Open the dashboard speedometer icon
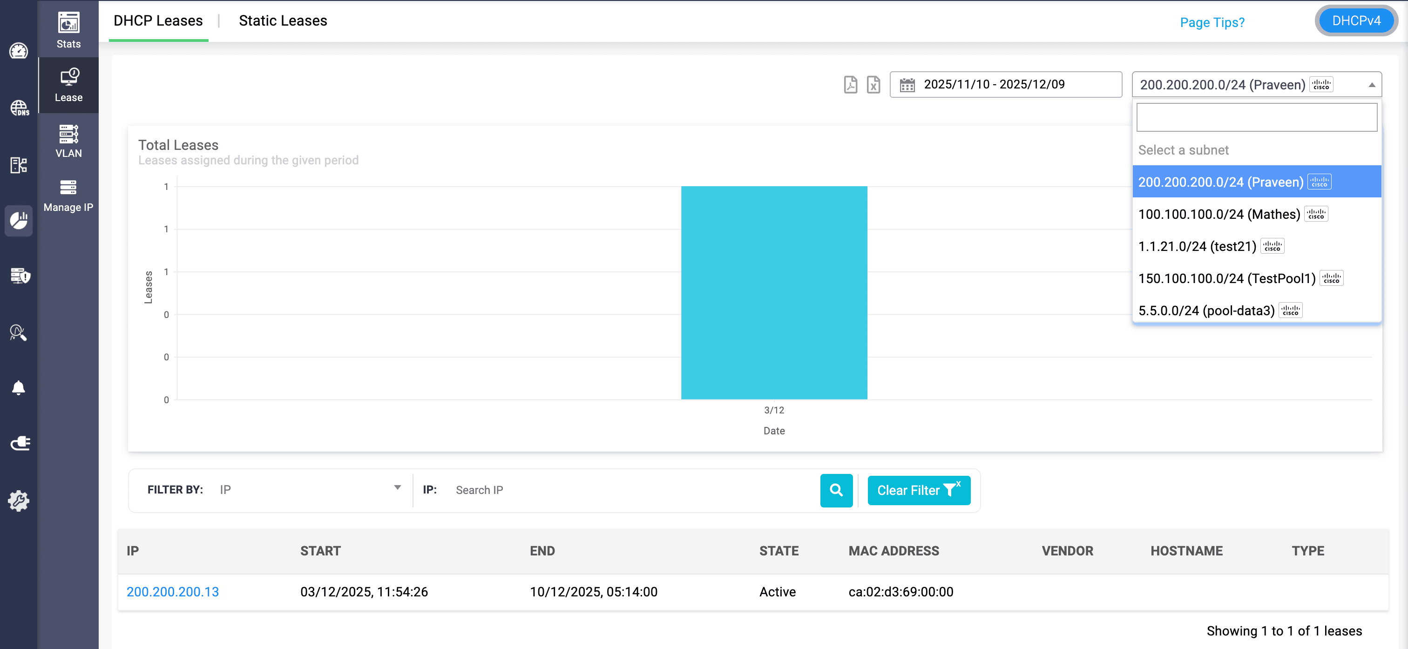This screenshot has width=1408, height=649. pos(19,51)
